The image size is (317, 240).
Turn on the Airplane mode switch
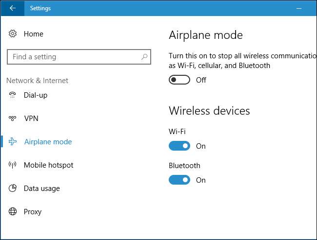[x=179, y=80]
